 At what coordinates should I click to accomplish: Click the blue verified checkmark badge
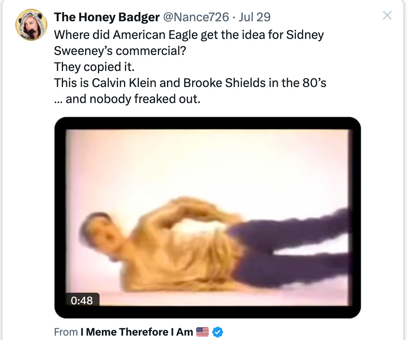point(218,332)
